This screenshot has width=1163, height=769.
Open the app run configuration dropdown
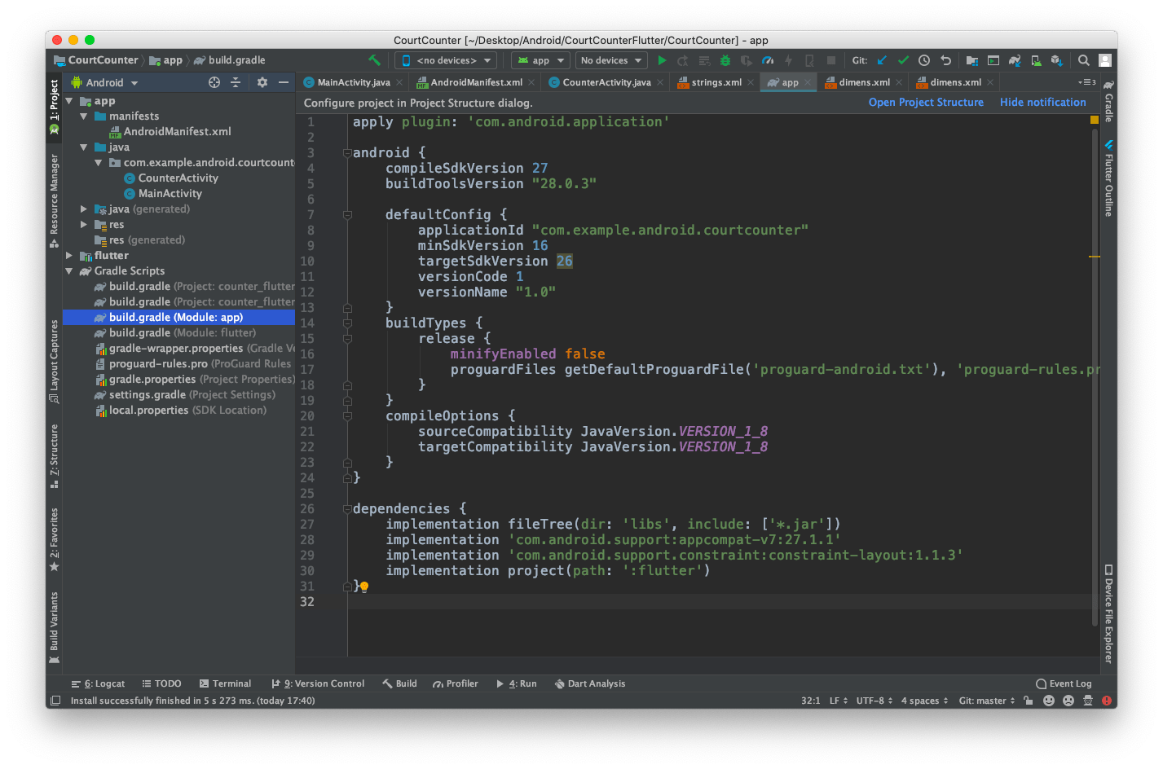click(540, 60)
